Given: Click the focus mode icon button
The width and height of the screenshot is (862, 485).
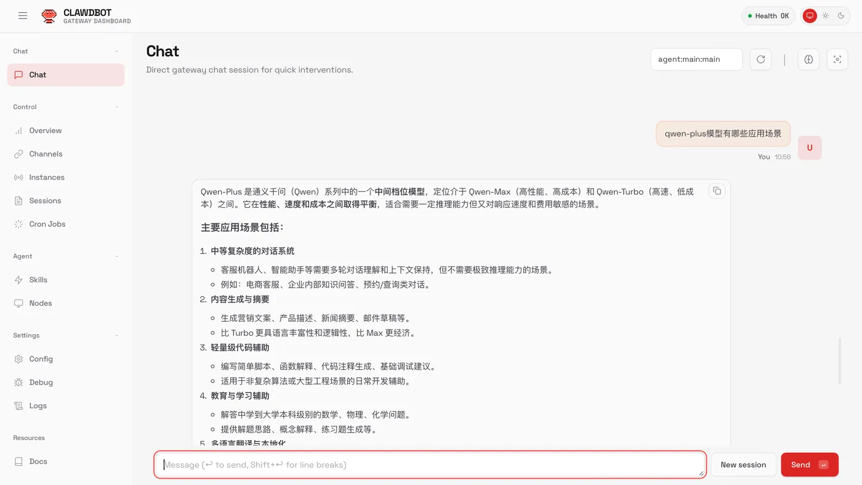Looking at the screenshot, I should point(837,59).
